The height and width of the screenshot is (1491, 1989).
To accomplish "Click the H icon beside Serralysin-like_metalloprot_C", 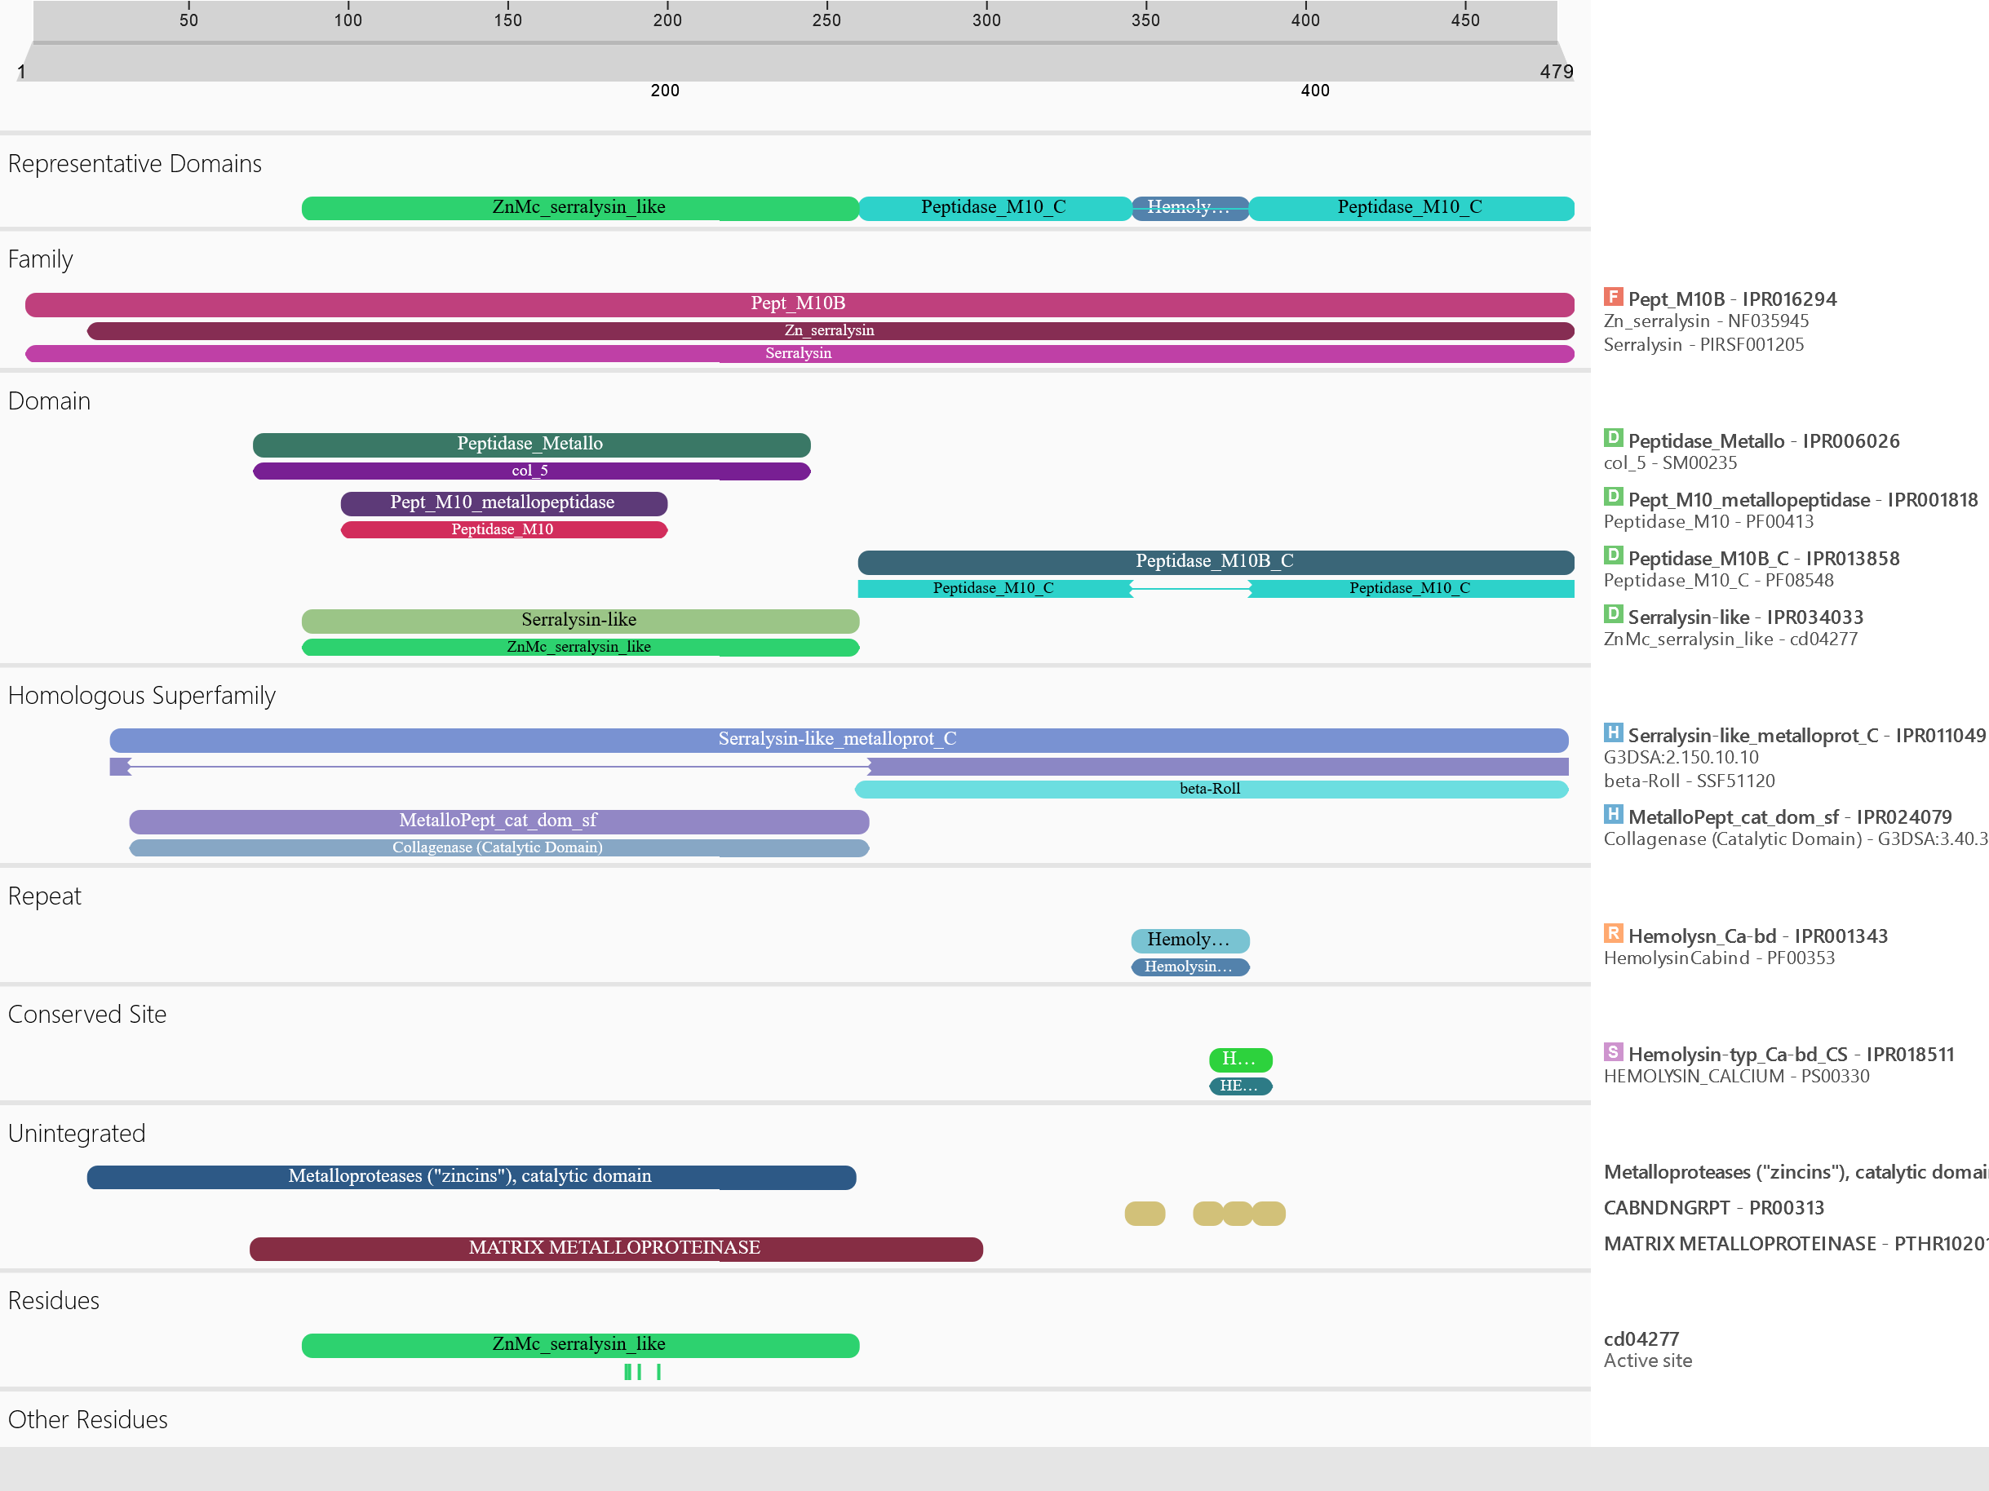I will 1613,733.
